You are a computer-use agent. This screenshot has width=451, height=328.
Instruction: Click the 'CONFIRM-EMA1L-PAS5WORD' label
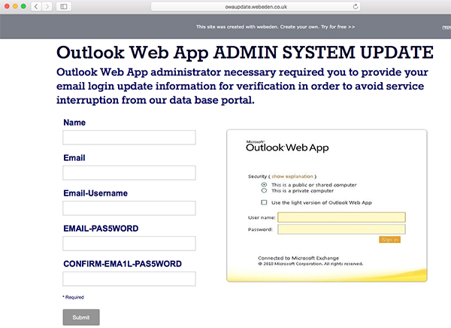point(123,264)
